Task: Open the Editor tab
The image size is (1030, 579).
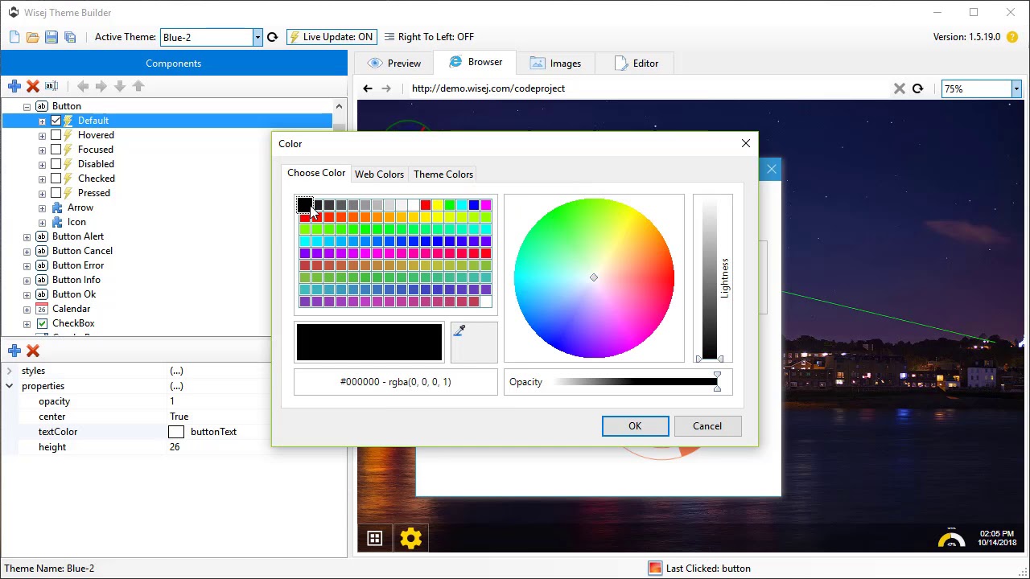Action: 637,64
